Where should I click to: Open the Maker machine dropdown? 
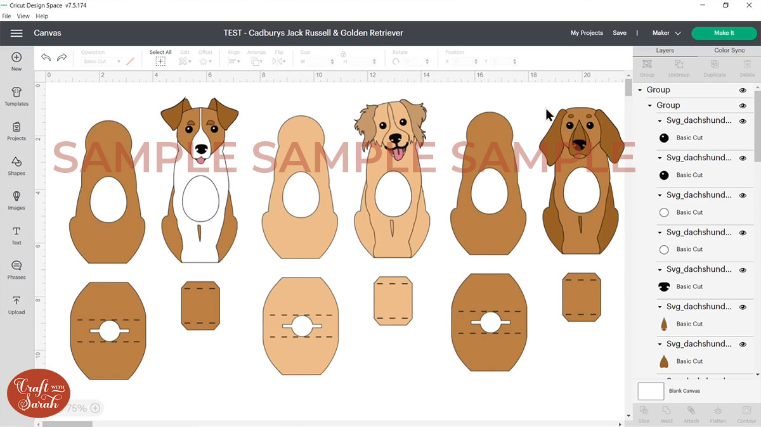click(x=666, y=33)
